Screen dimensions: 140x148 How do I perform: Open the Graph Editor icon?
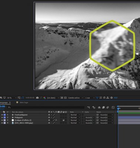113,108
